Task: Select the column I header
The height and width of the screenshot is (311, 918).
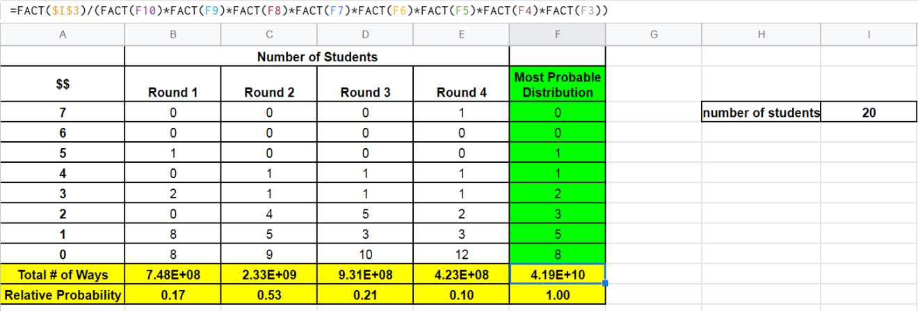Action: coord(869,35)
